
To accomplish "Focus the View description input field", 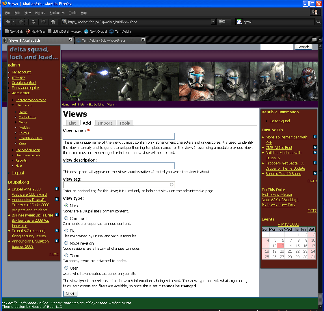I will [119, 166].
